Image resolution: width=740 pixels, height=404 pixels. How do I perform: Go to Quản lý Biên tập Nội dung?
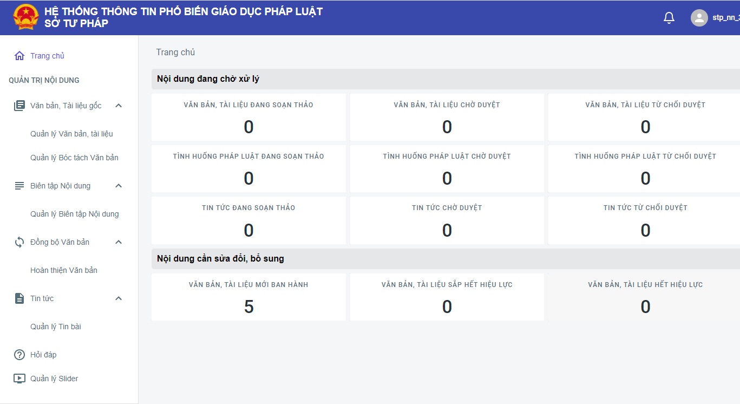point(75,214)
